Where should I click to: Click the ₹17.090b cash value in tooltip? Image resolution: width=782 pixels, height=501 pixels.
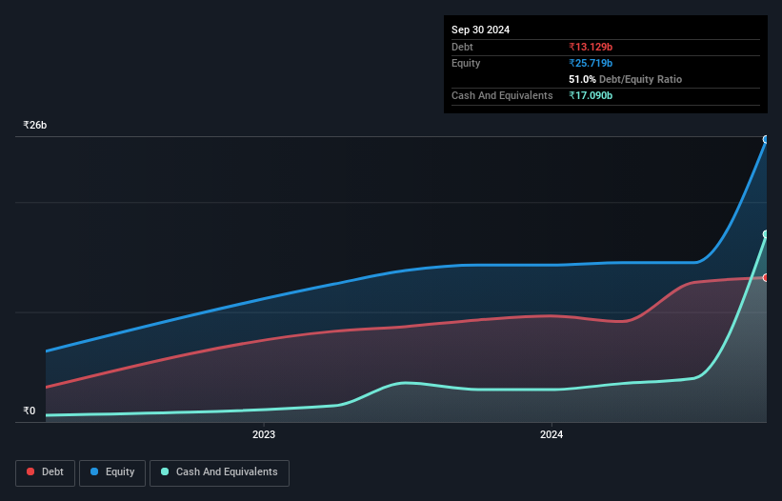[591, 95]
